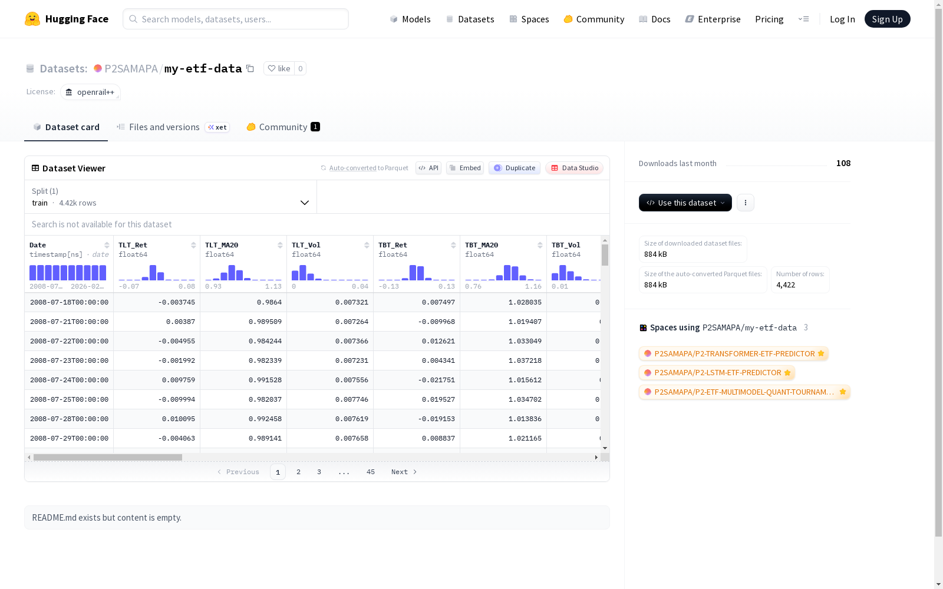Click the Date column histogram
Image resolution: width=943 pixels, height=589 pixels.
click(68, 272)
